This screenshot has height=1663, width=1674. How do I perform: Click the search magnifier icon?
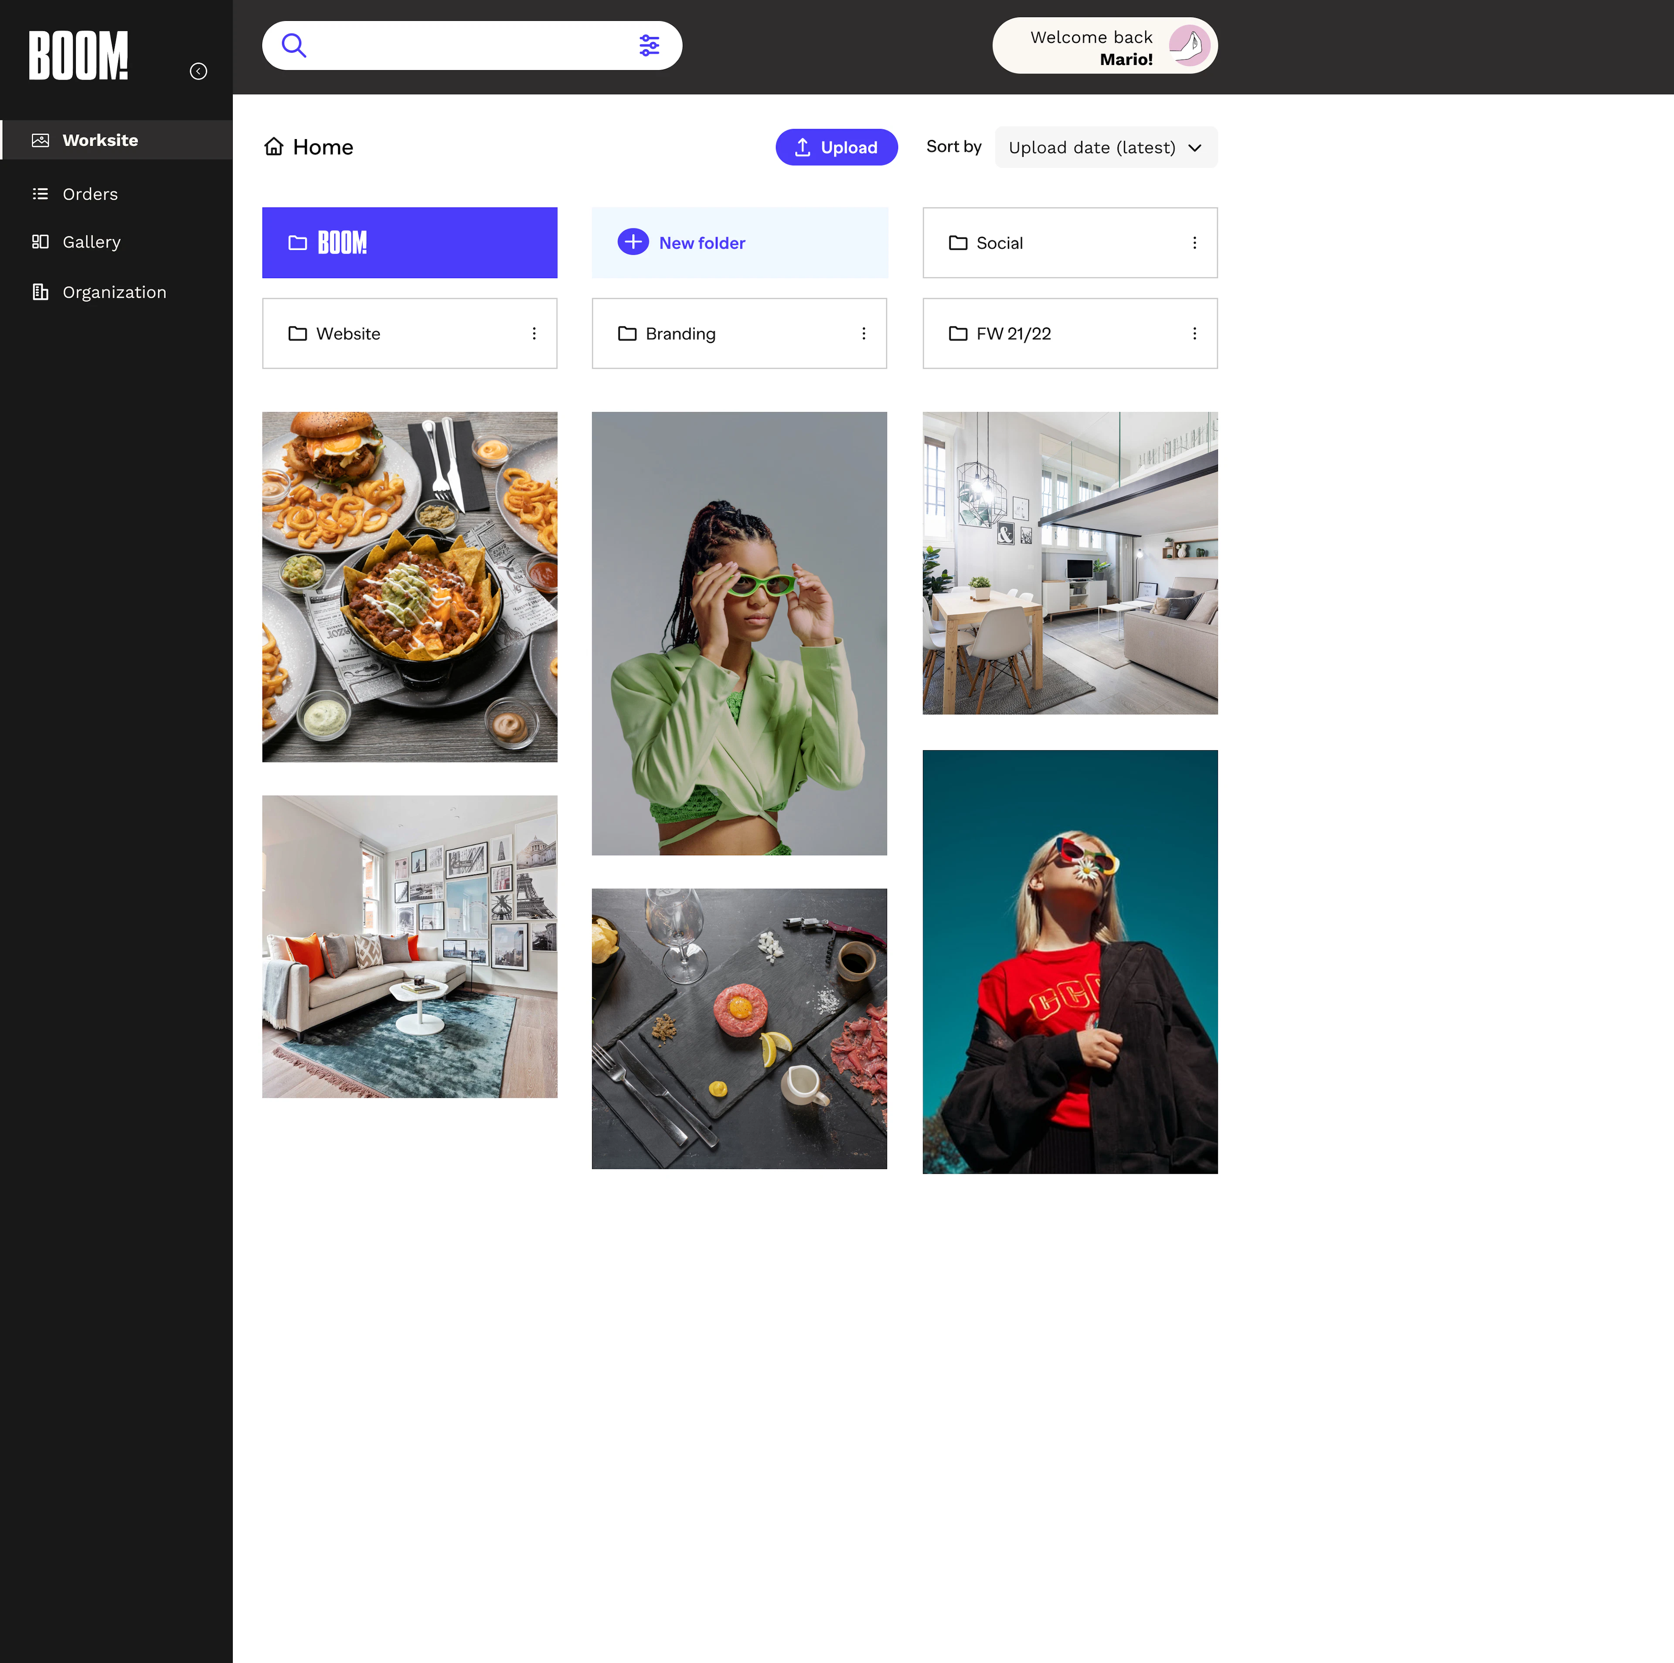click(294, 45)
